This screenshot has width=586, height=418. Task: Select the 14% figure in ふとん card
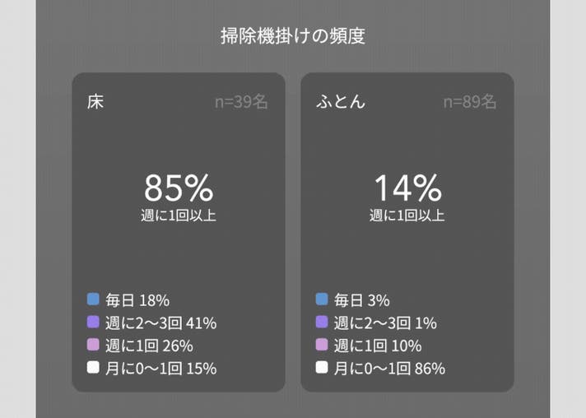pos(407,188)
